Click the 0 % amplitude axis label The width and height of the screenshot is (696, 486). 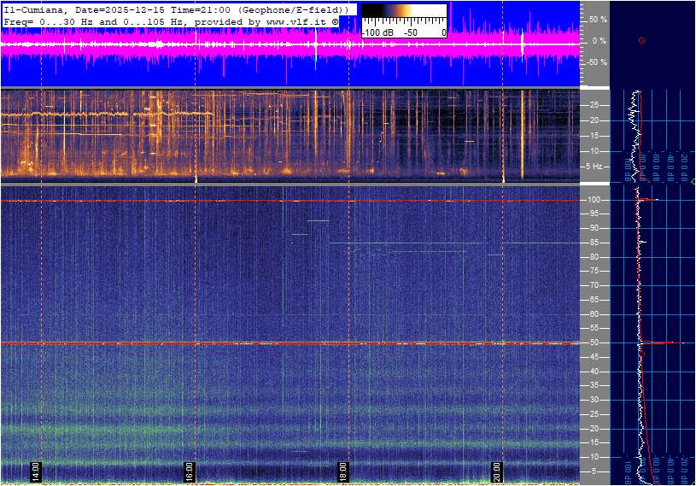(599, 41)
